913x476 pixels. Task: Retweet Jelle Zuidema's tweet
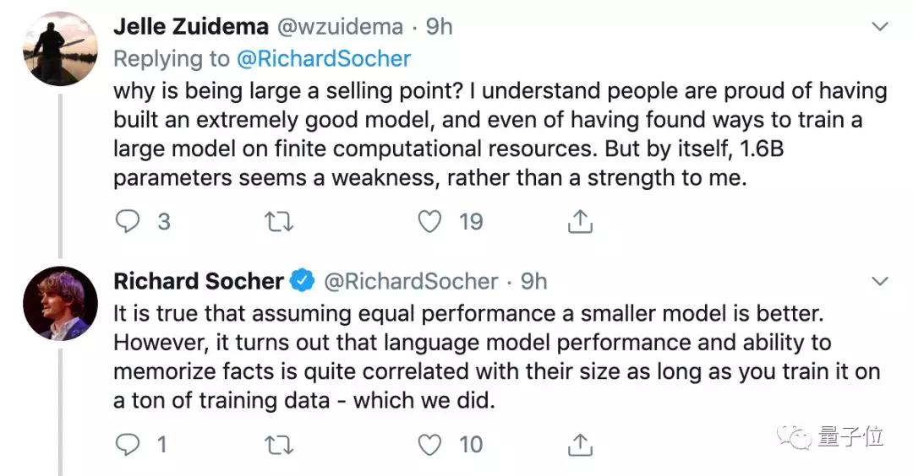pos(276,221)
